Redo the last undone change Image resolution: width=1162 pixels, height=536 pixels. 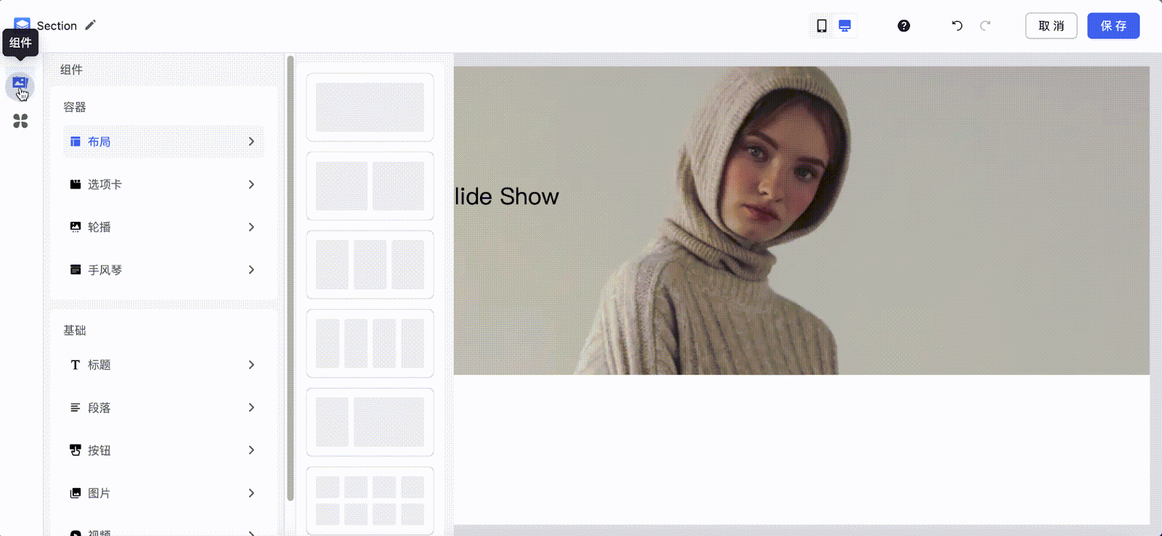click(985, 26)
